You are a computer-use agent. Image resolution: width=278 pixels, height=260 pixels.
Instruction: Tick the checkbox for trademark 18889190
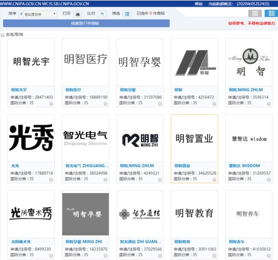pyautogui.click(x=106, y=104)
